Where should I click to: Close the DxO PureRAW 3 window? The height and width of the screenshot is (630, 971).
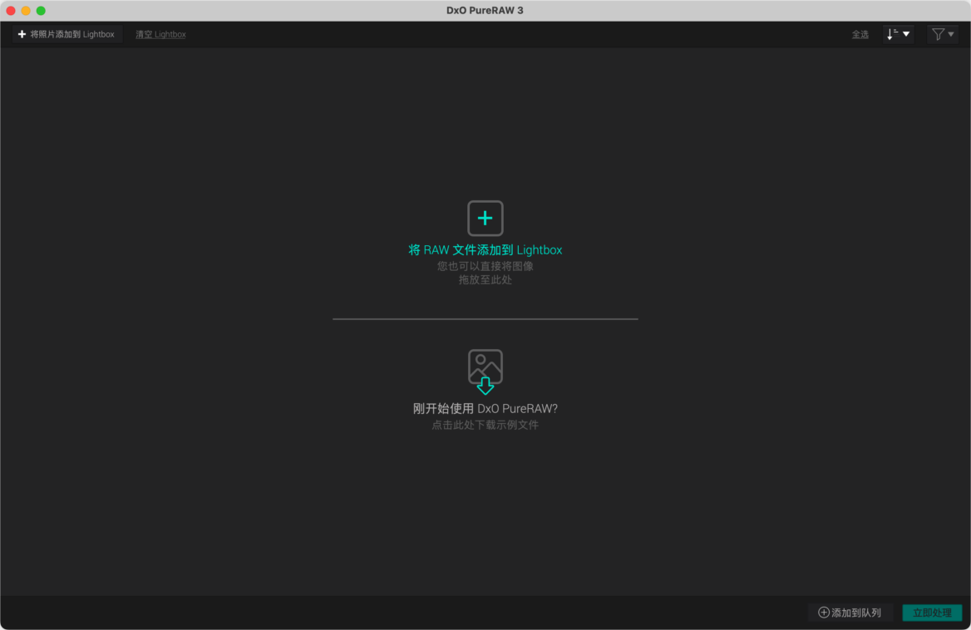pyautogui.click(x=11, y=11)
